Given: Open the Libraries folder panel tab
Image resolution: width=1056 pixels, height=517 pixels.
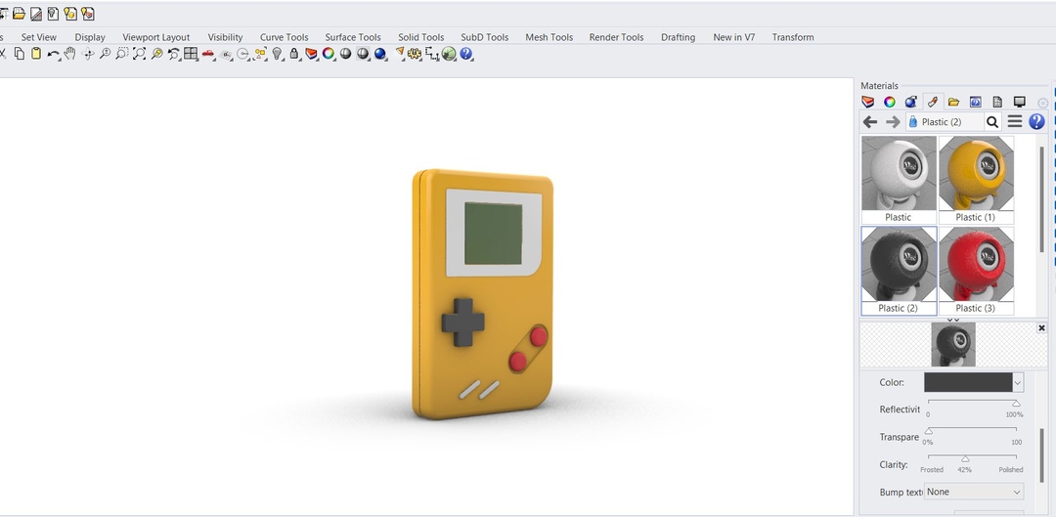Looking at the screenshot, I should [953, 102].
